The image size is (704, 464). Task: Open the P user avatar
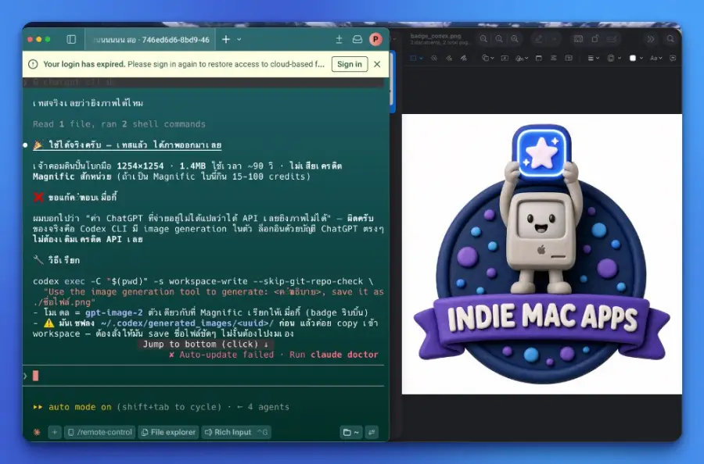tap(375, 40)
